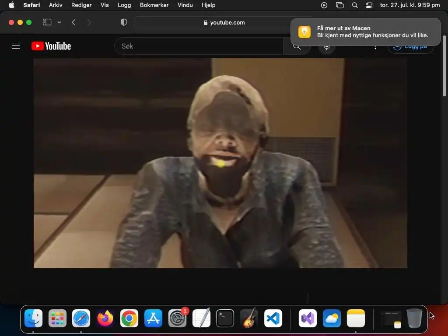Screen dimensions: 448x336
Task: Open the Bokmerker menu
Action: point(154,5)
